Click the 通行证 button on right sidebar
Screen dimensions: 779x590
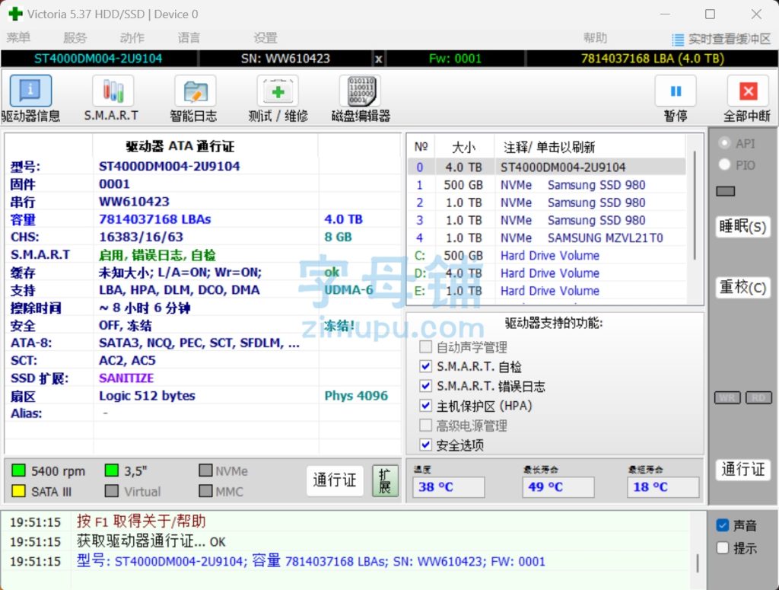pos(742,469)
